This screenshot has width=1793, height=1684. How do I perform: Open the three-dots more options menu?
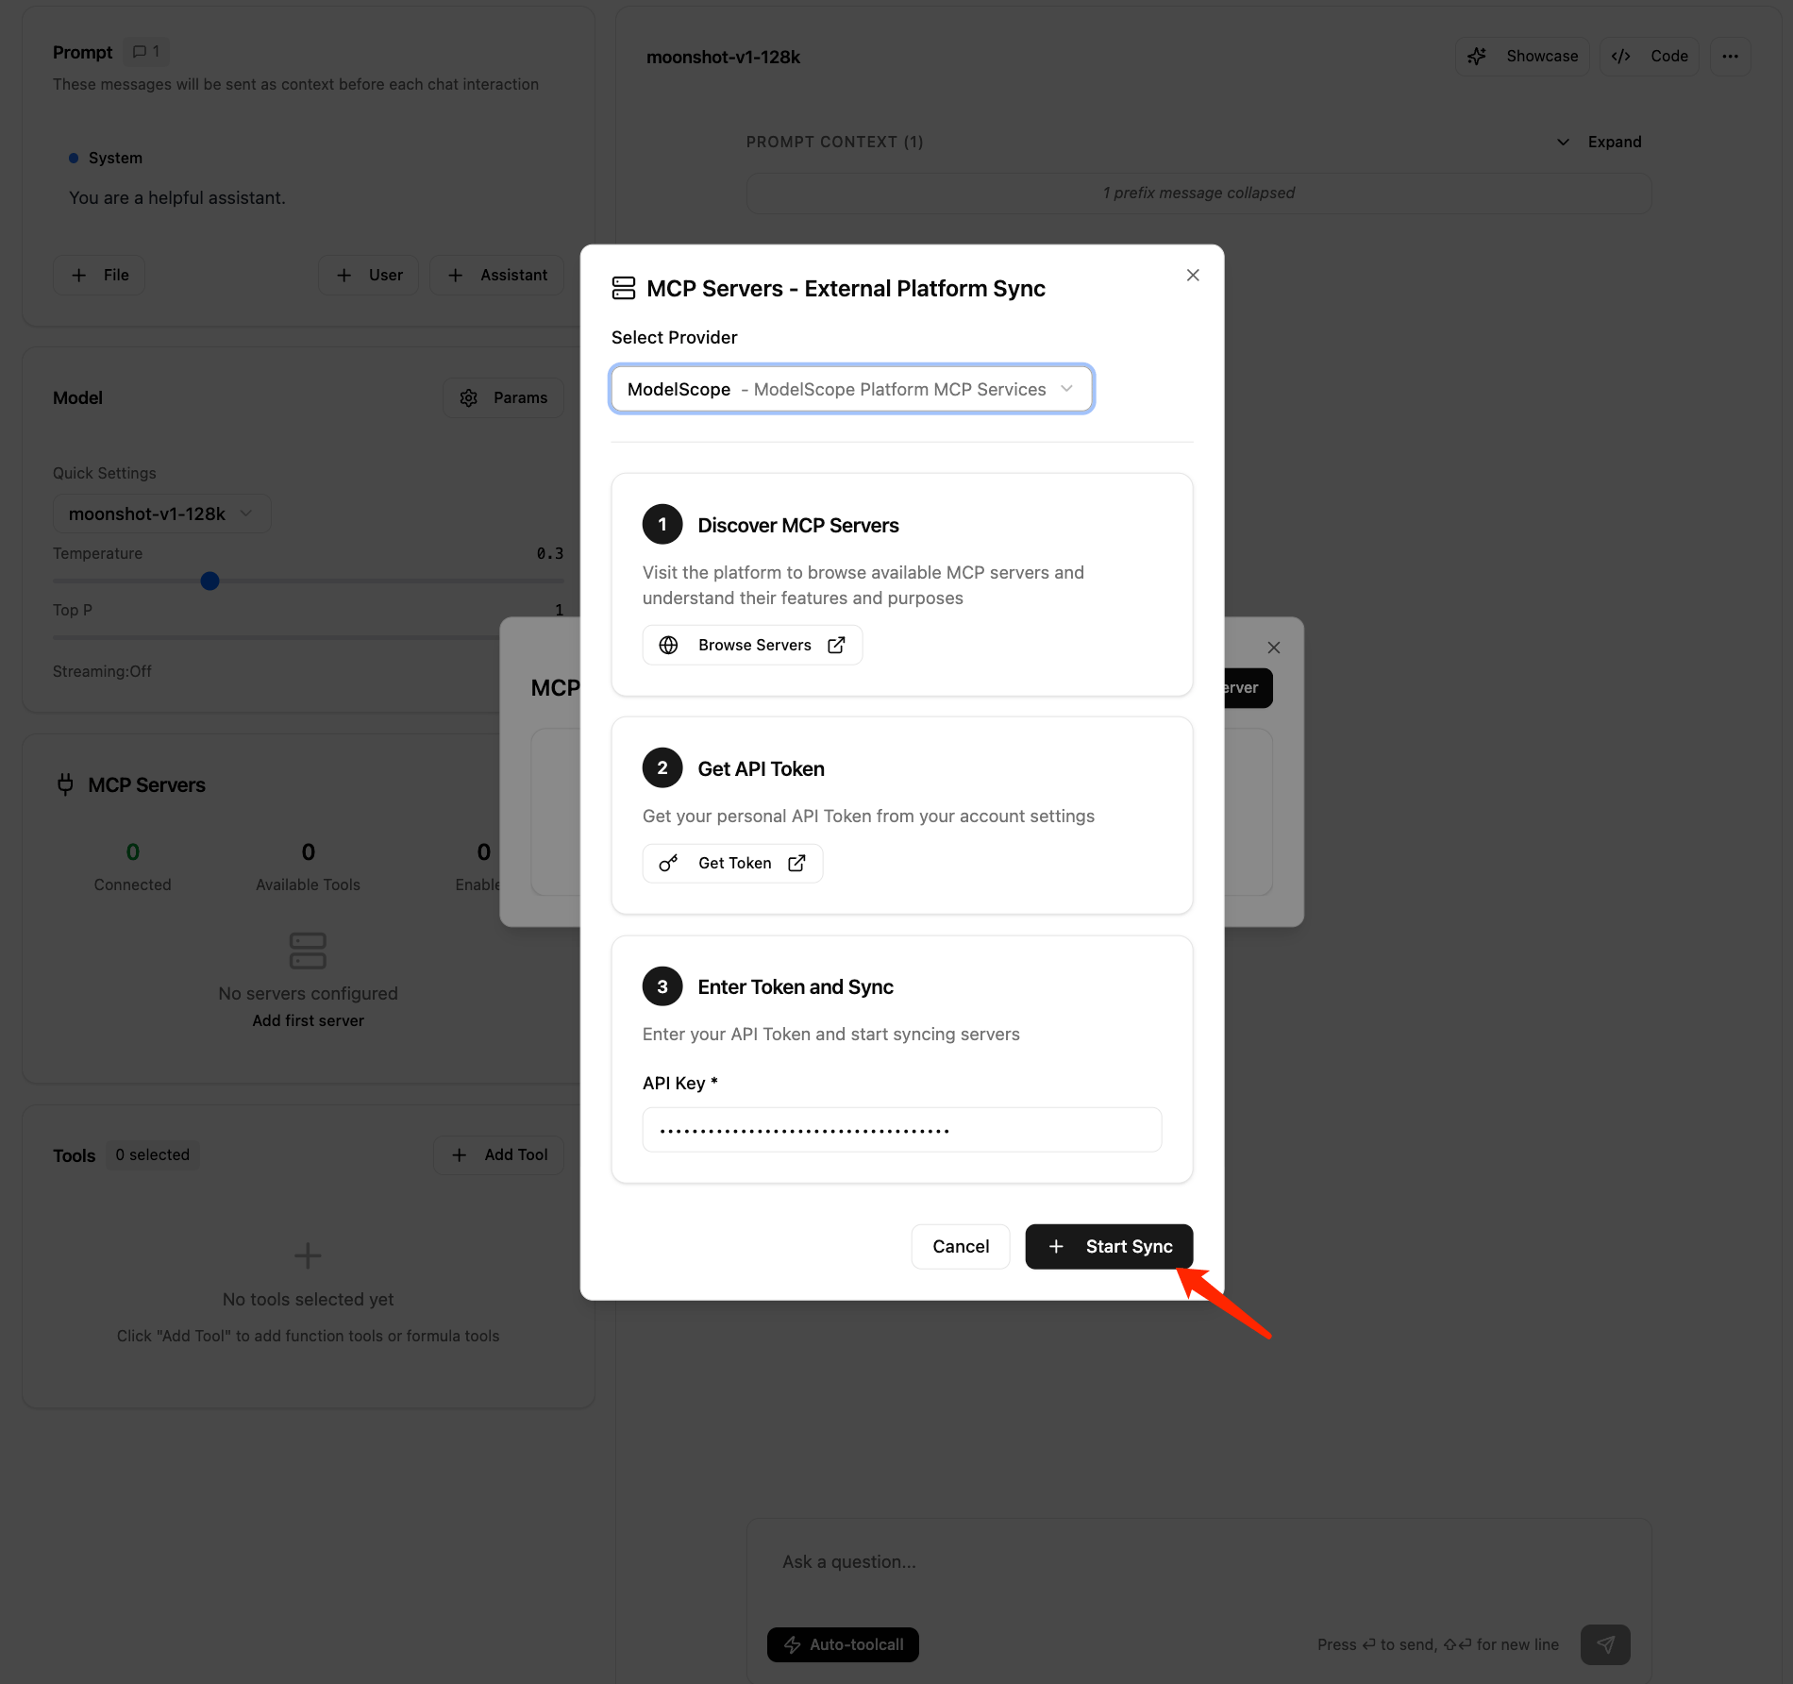coord(1730,57)
